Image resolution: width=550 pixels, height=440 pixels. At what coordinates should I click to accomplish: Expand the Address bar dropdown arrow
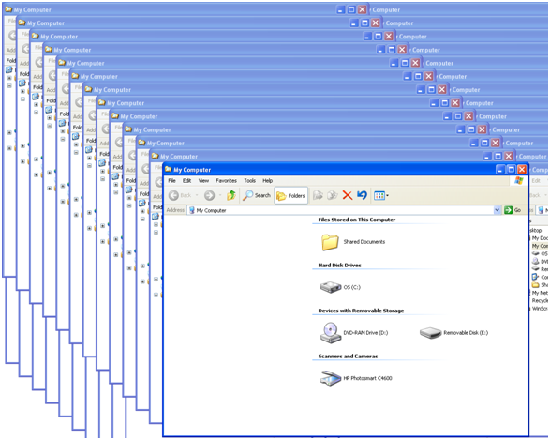497,210
